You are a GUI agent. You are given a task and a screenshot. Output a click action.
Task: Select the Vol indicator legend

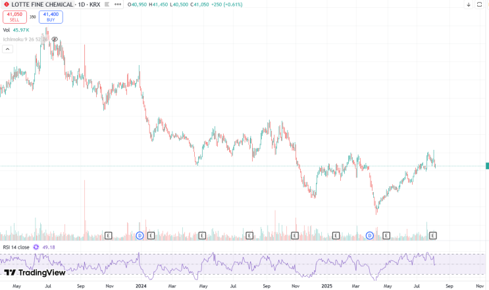point(7,30)
